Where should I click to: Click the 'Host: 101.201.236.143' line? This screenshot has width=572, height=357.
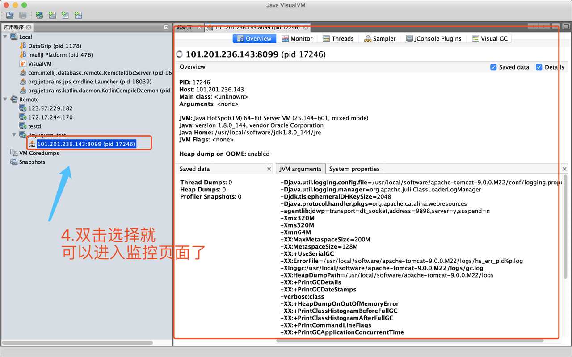212,90
